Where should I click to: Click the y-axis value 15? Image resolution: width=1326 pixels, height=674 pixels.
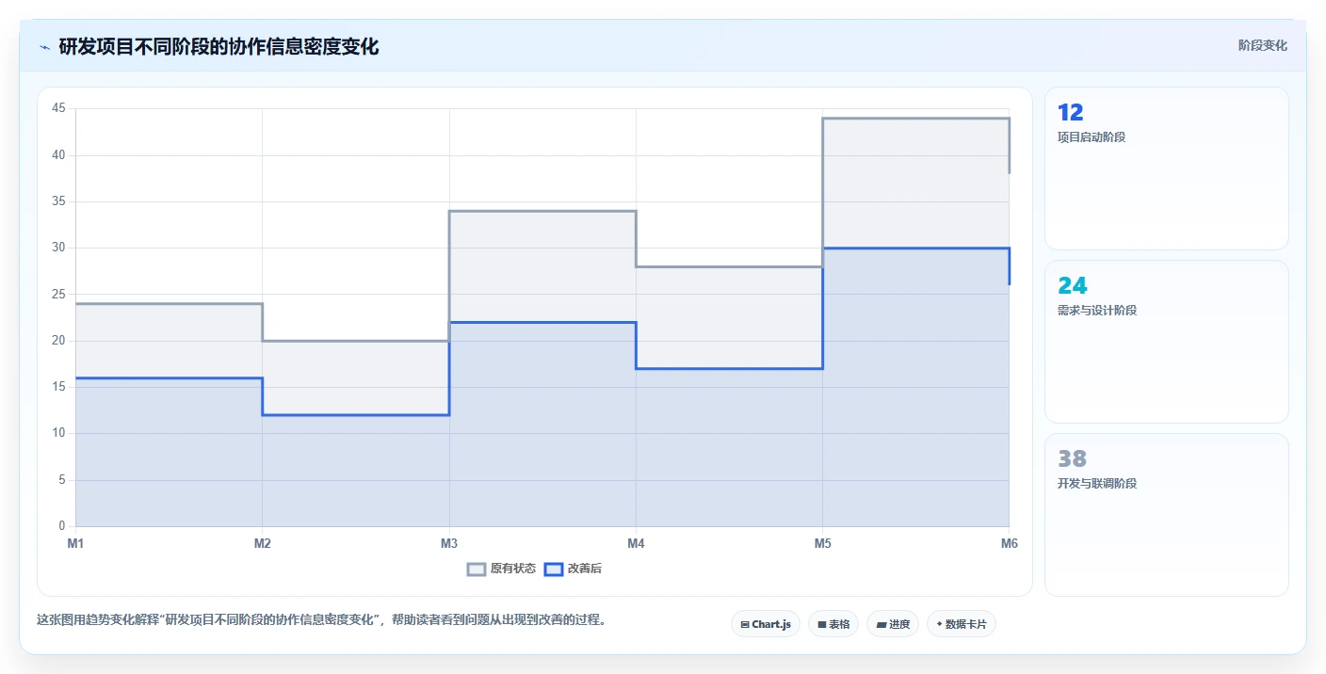pyautogui.click(x=58, y=387)
